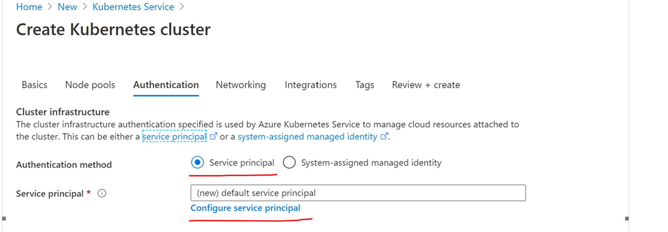Switch to the Node pools tab
Image resolution: width=668 pixels, height=232 pixels.
90,85
